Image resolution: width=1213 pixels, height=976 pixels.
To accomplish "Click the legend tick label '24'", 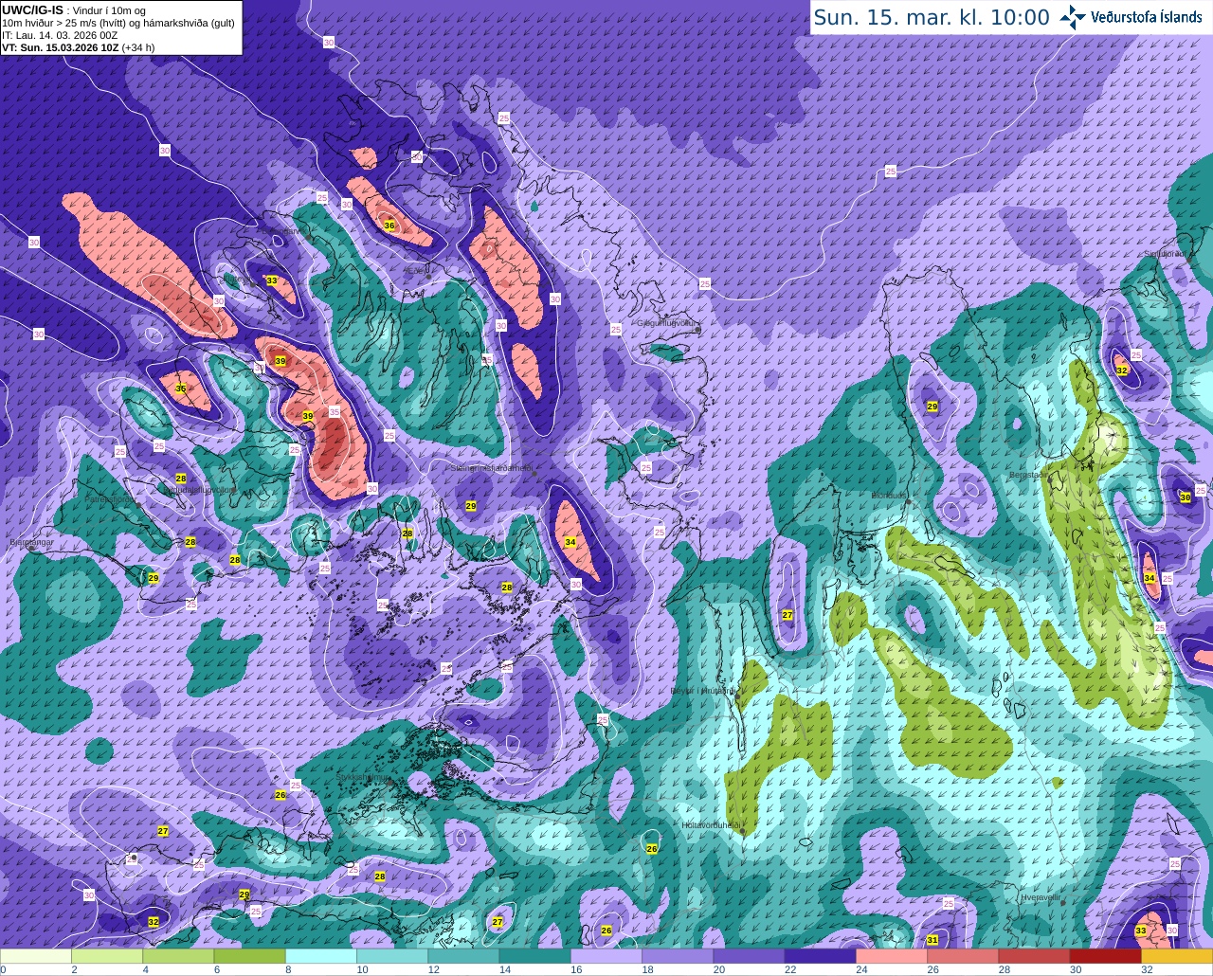I will coord(860,969).
